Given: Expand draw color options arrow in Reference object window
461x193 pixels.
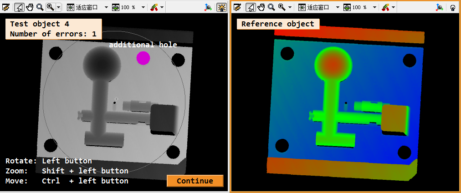Looking at the screenshot, I should point(393,7).
